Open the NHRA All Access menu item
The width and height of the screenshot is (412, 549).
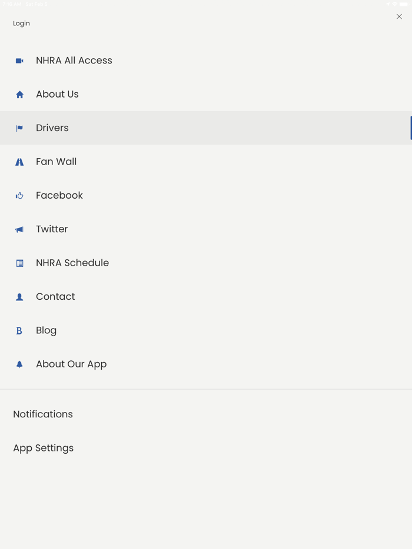(x=74, y=61)
